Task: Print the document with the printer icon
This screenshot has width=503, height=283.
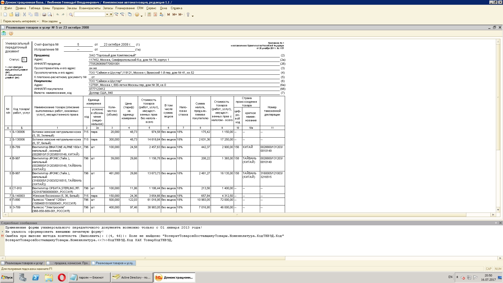Action: tap(44, 15)
